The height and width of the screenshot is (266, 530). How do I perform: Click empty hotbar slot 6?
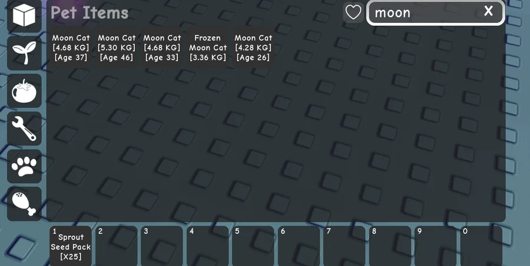pyautogui.click(x=299, y=246)
